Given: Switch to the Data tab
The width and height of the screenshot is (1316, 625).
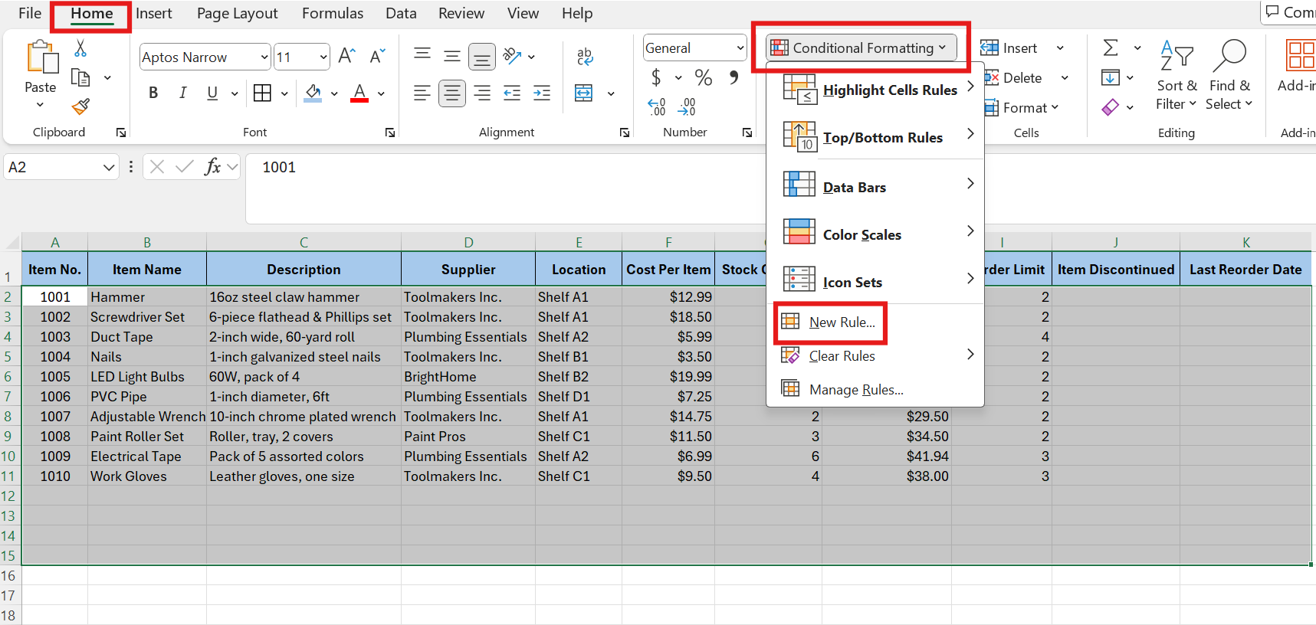Looking at the screenshot, I should coord(401,13).
